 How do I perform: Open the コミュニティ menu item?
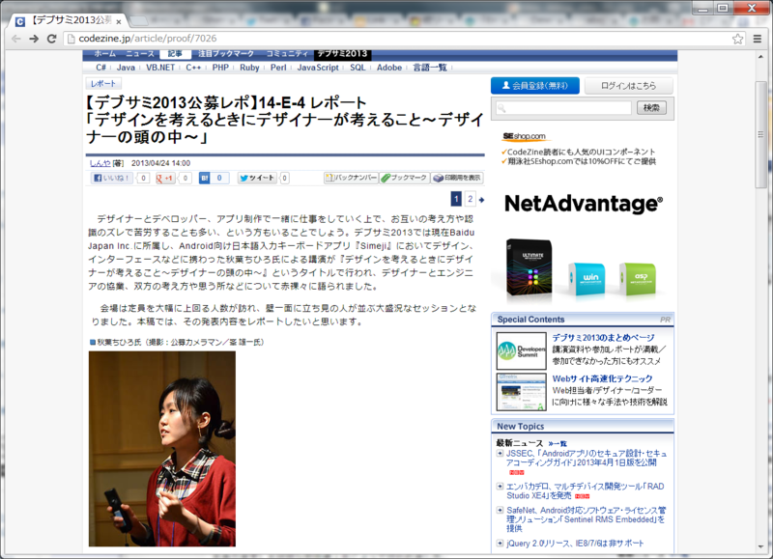(287, 54)
